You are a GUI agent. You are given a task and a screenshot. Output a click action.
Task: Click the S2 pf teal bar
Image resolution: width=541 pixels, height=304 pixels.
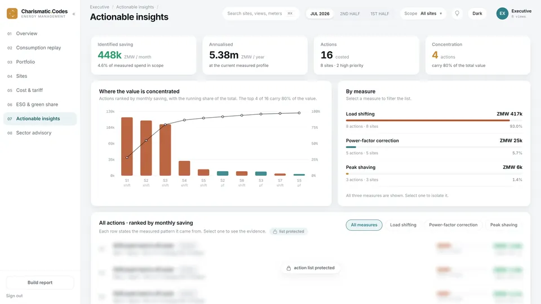tap(223, 173)
